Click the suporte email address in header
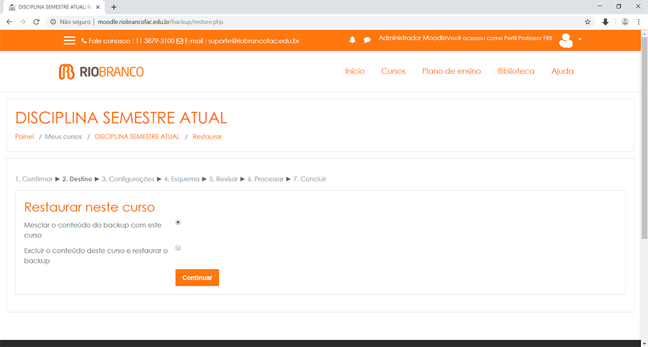 254,41
